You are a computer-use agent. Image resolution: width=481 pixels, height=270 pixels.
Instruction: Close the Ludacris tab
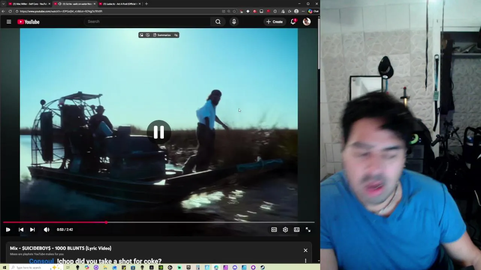140,4
